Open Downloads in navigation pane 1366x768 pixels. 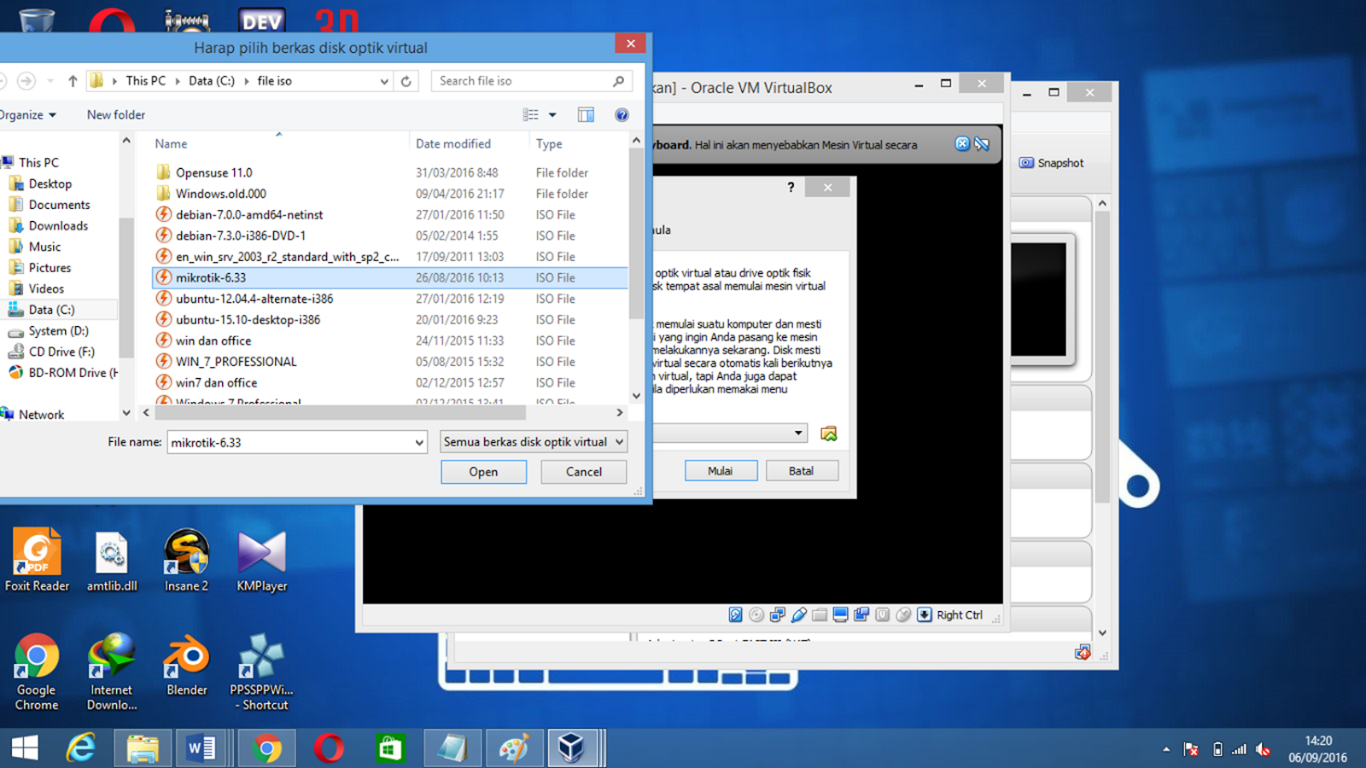coord(57,225)
